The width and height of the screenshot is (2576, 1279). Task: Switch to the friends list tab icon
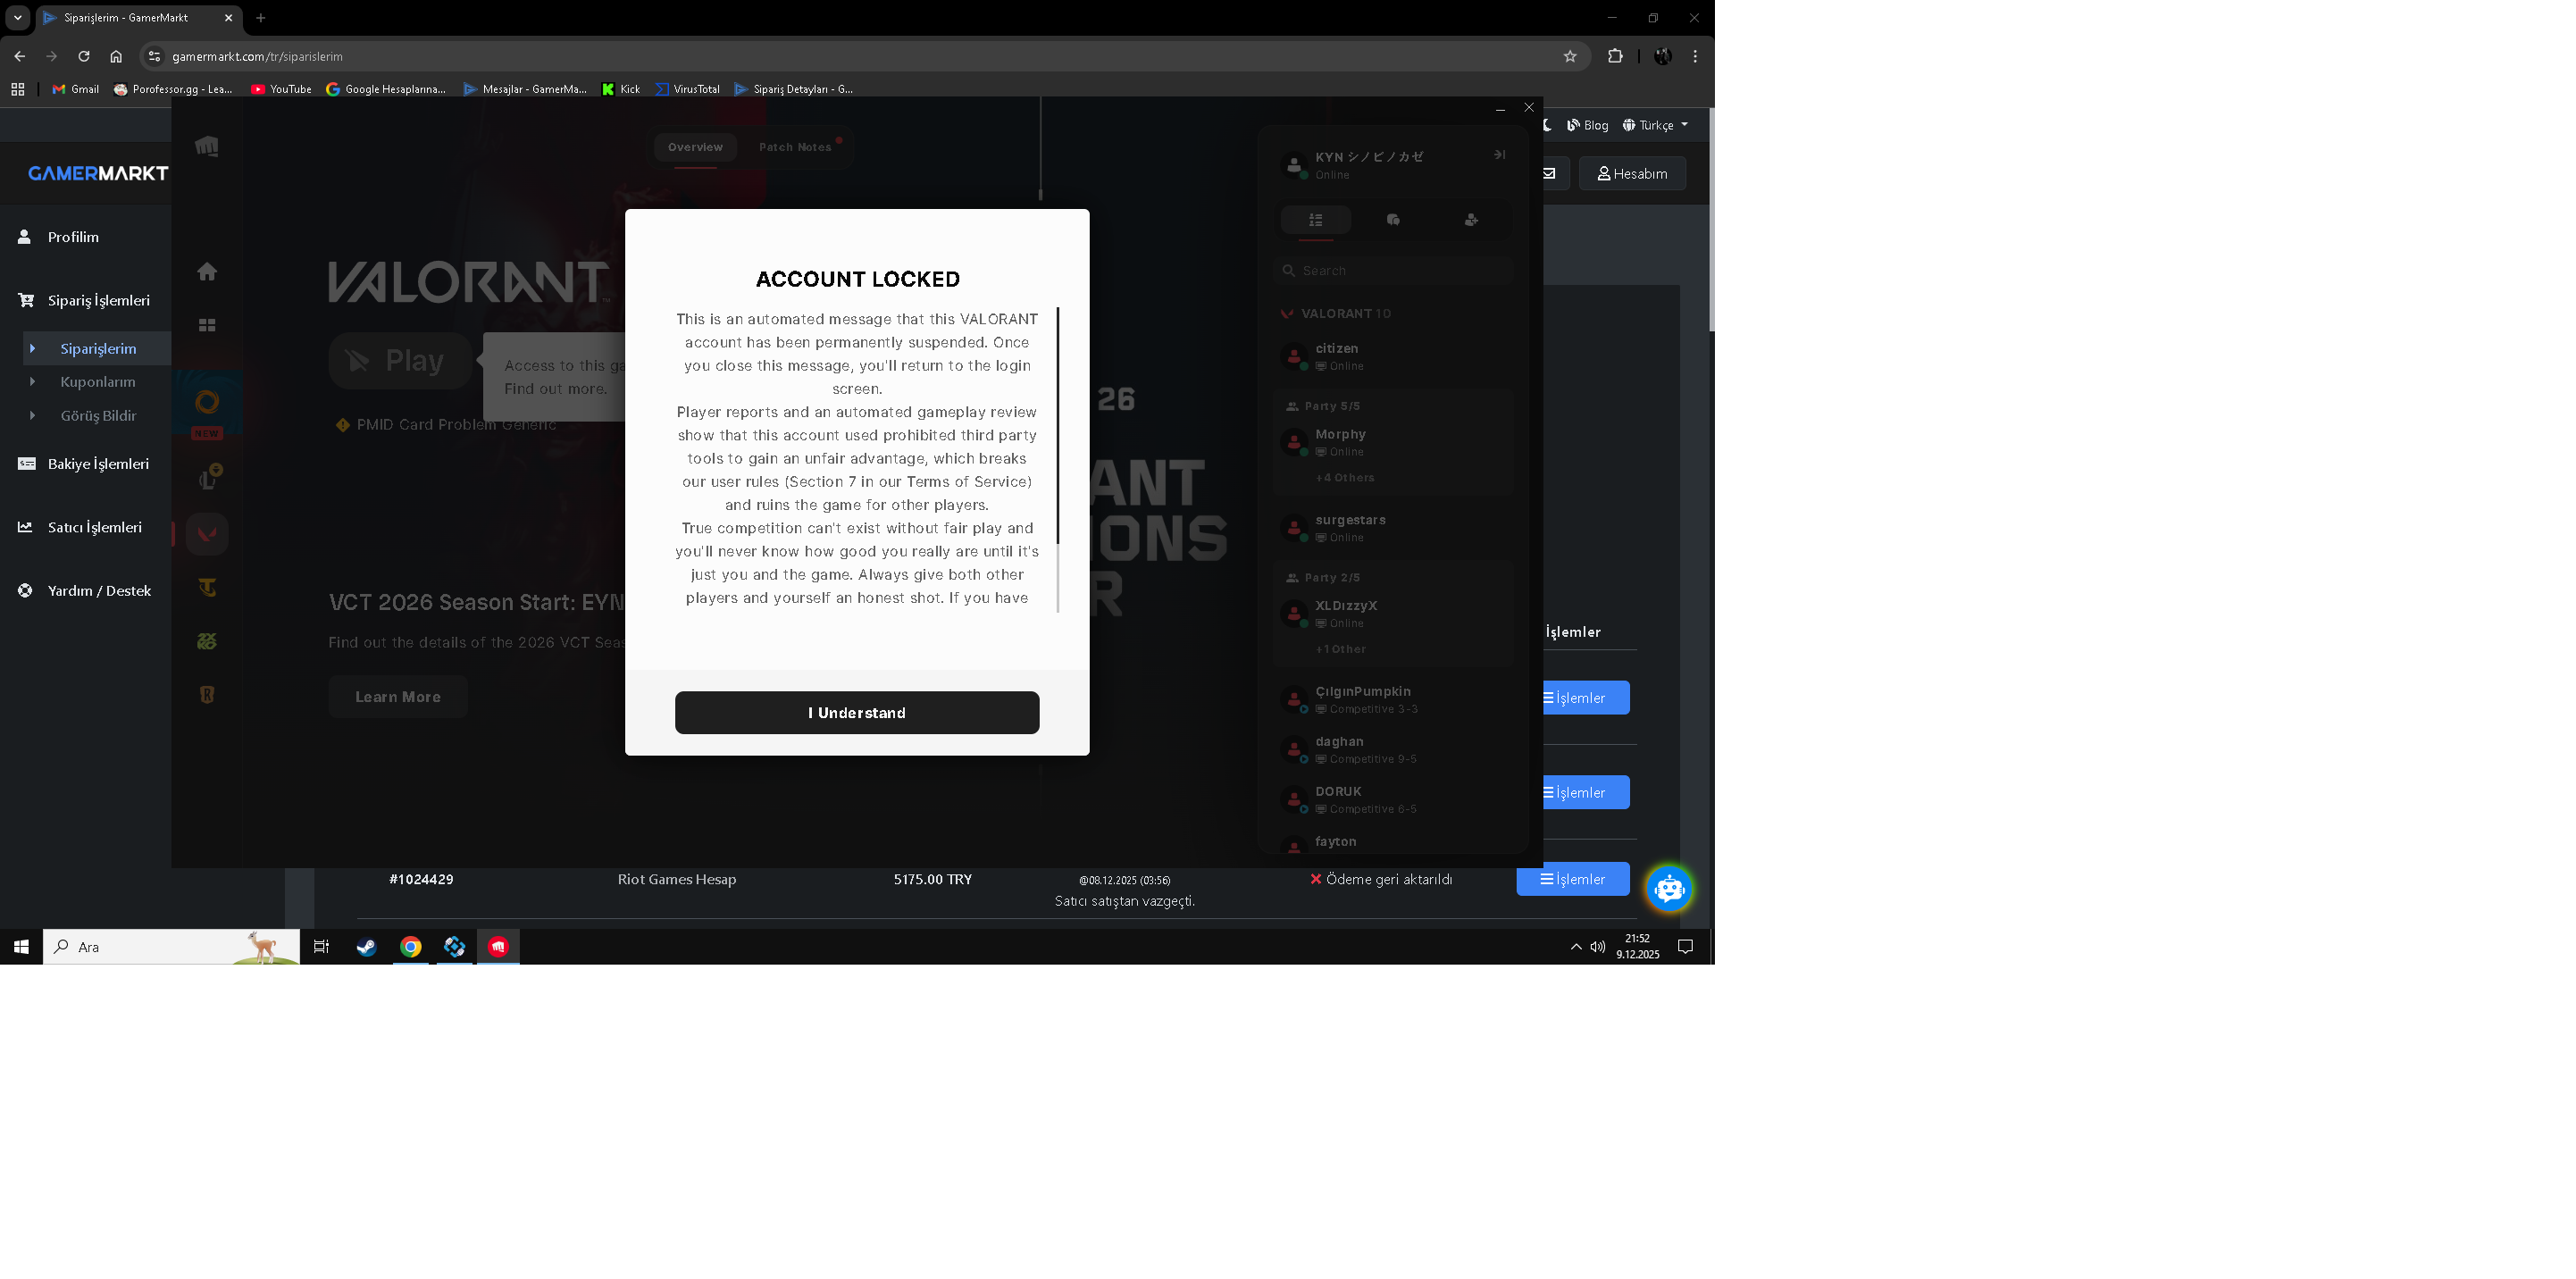(x=1316, y=220)
